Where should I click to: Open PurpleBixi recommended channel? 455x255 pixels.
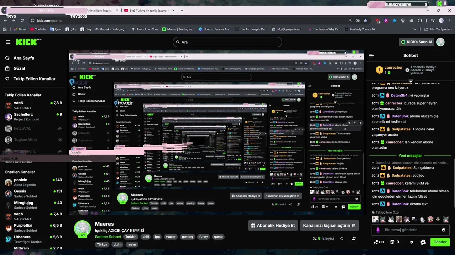coord(33,228)
